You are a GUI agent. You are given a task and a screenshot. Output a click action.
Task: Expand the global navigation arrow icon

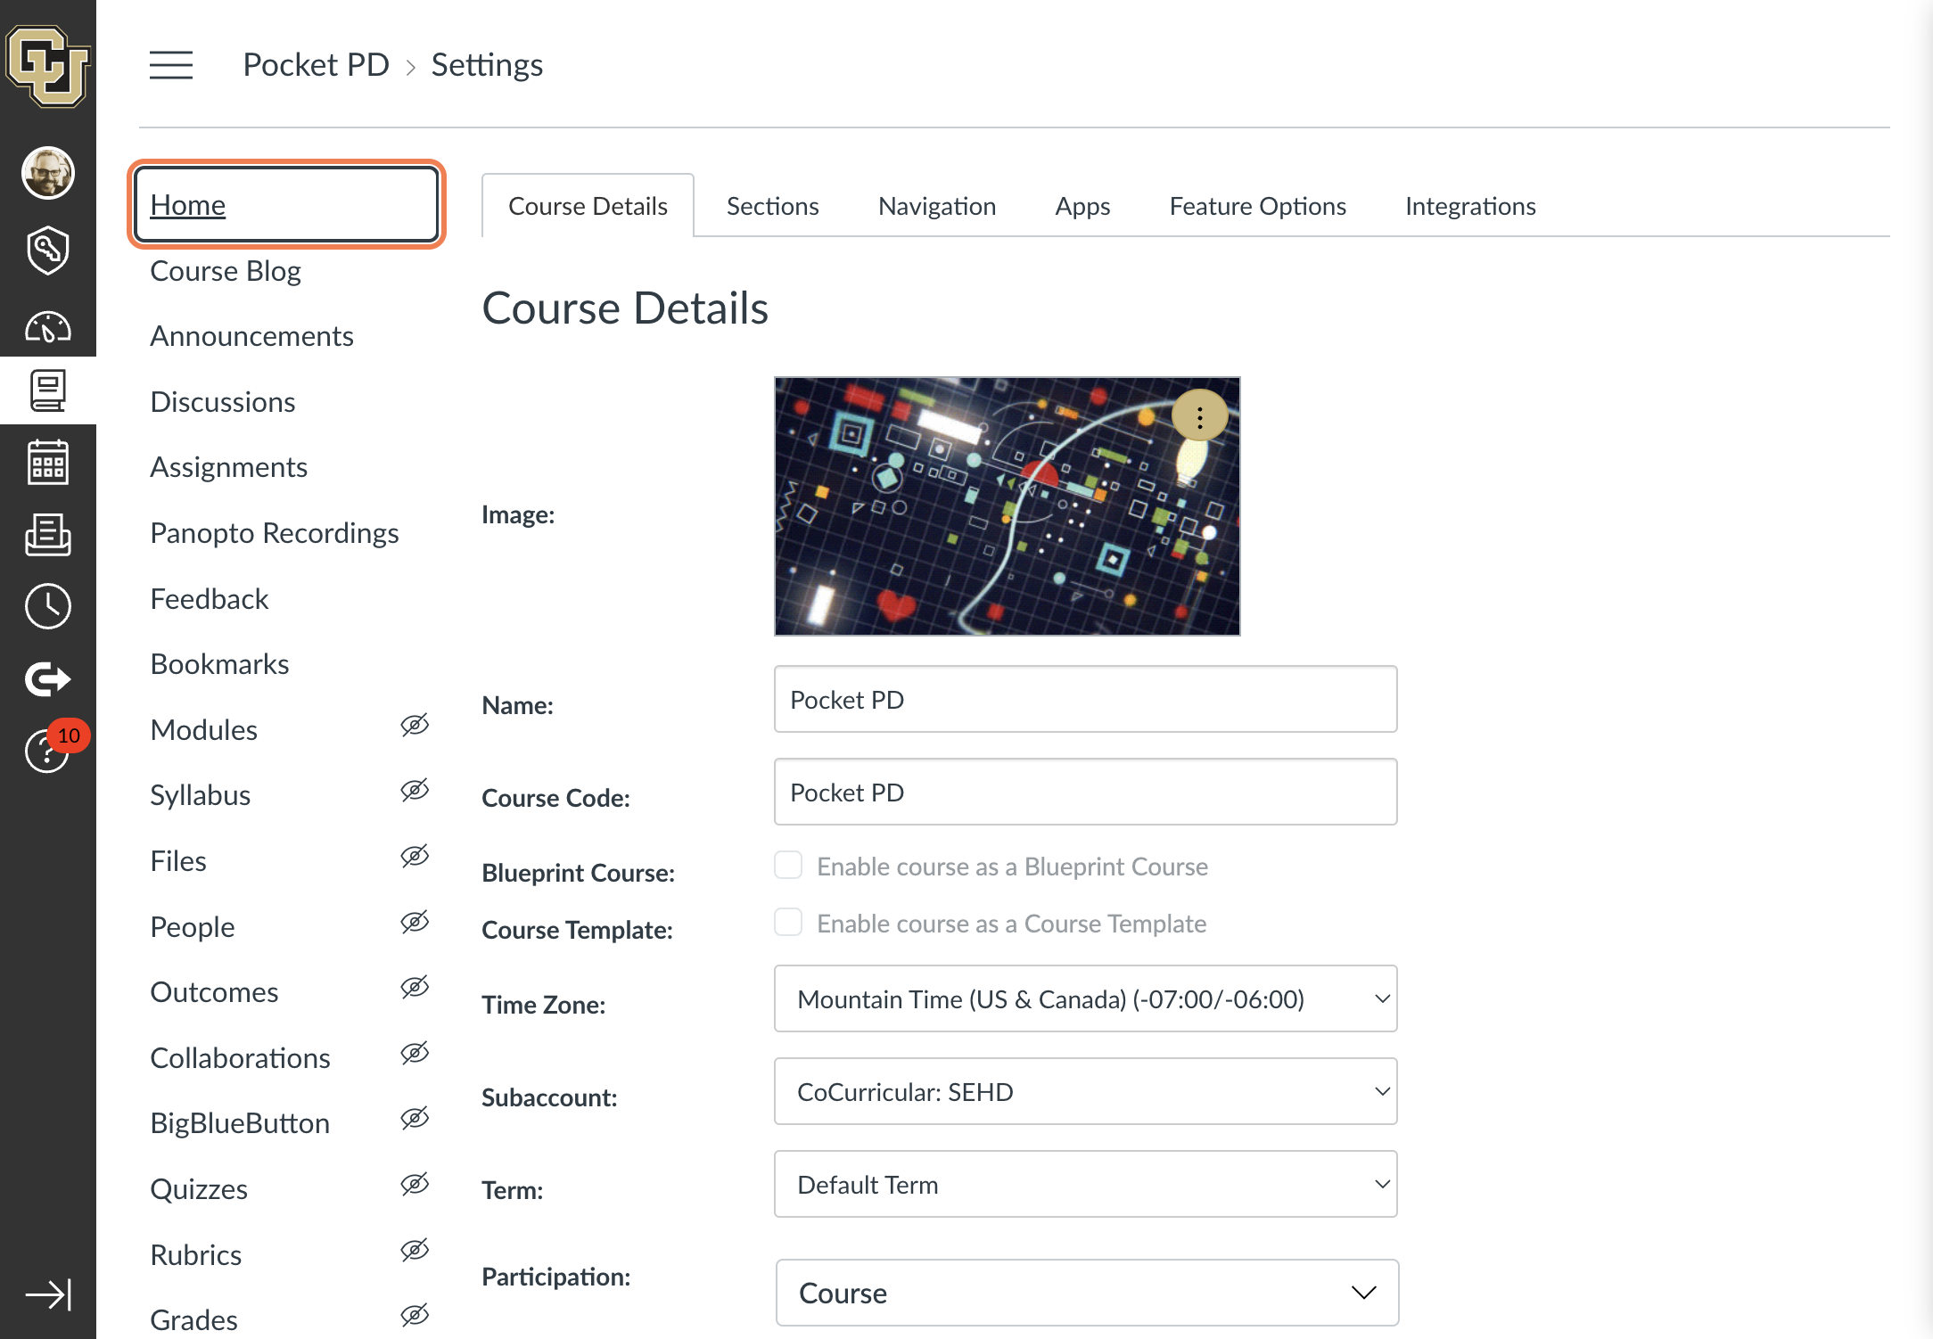point(48,1294)
